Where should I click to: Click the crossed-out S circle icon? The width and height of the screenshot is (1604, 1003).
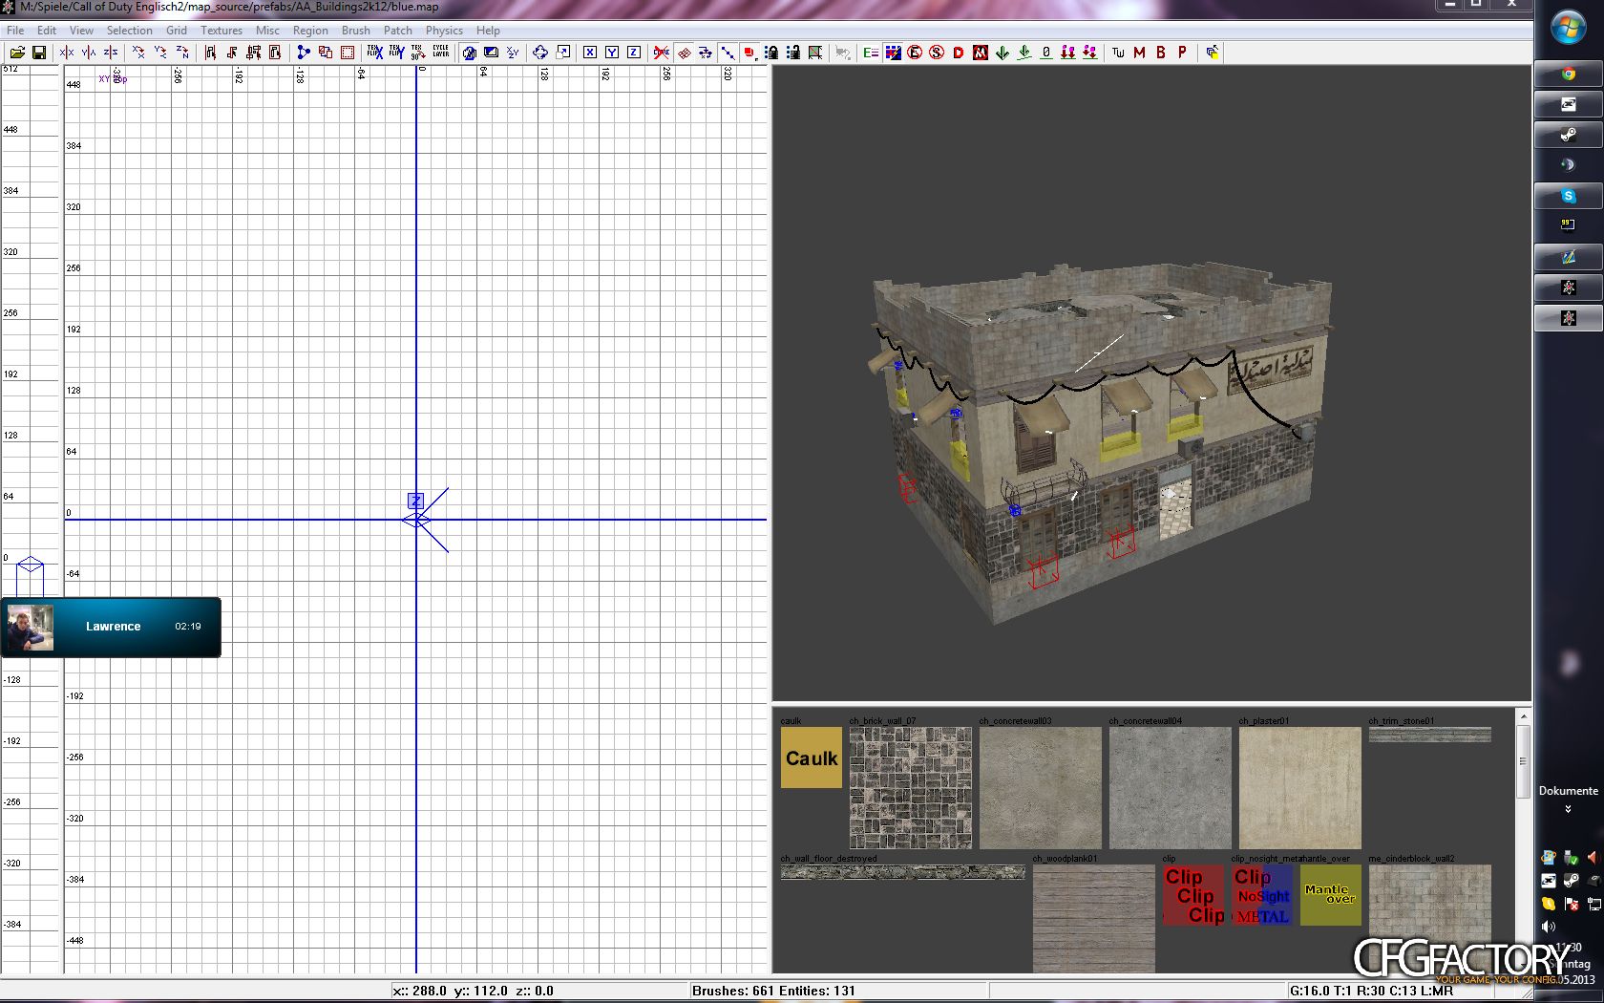click(937, 53)
